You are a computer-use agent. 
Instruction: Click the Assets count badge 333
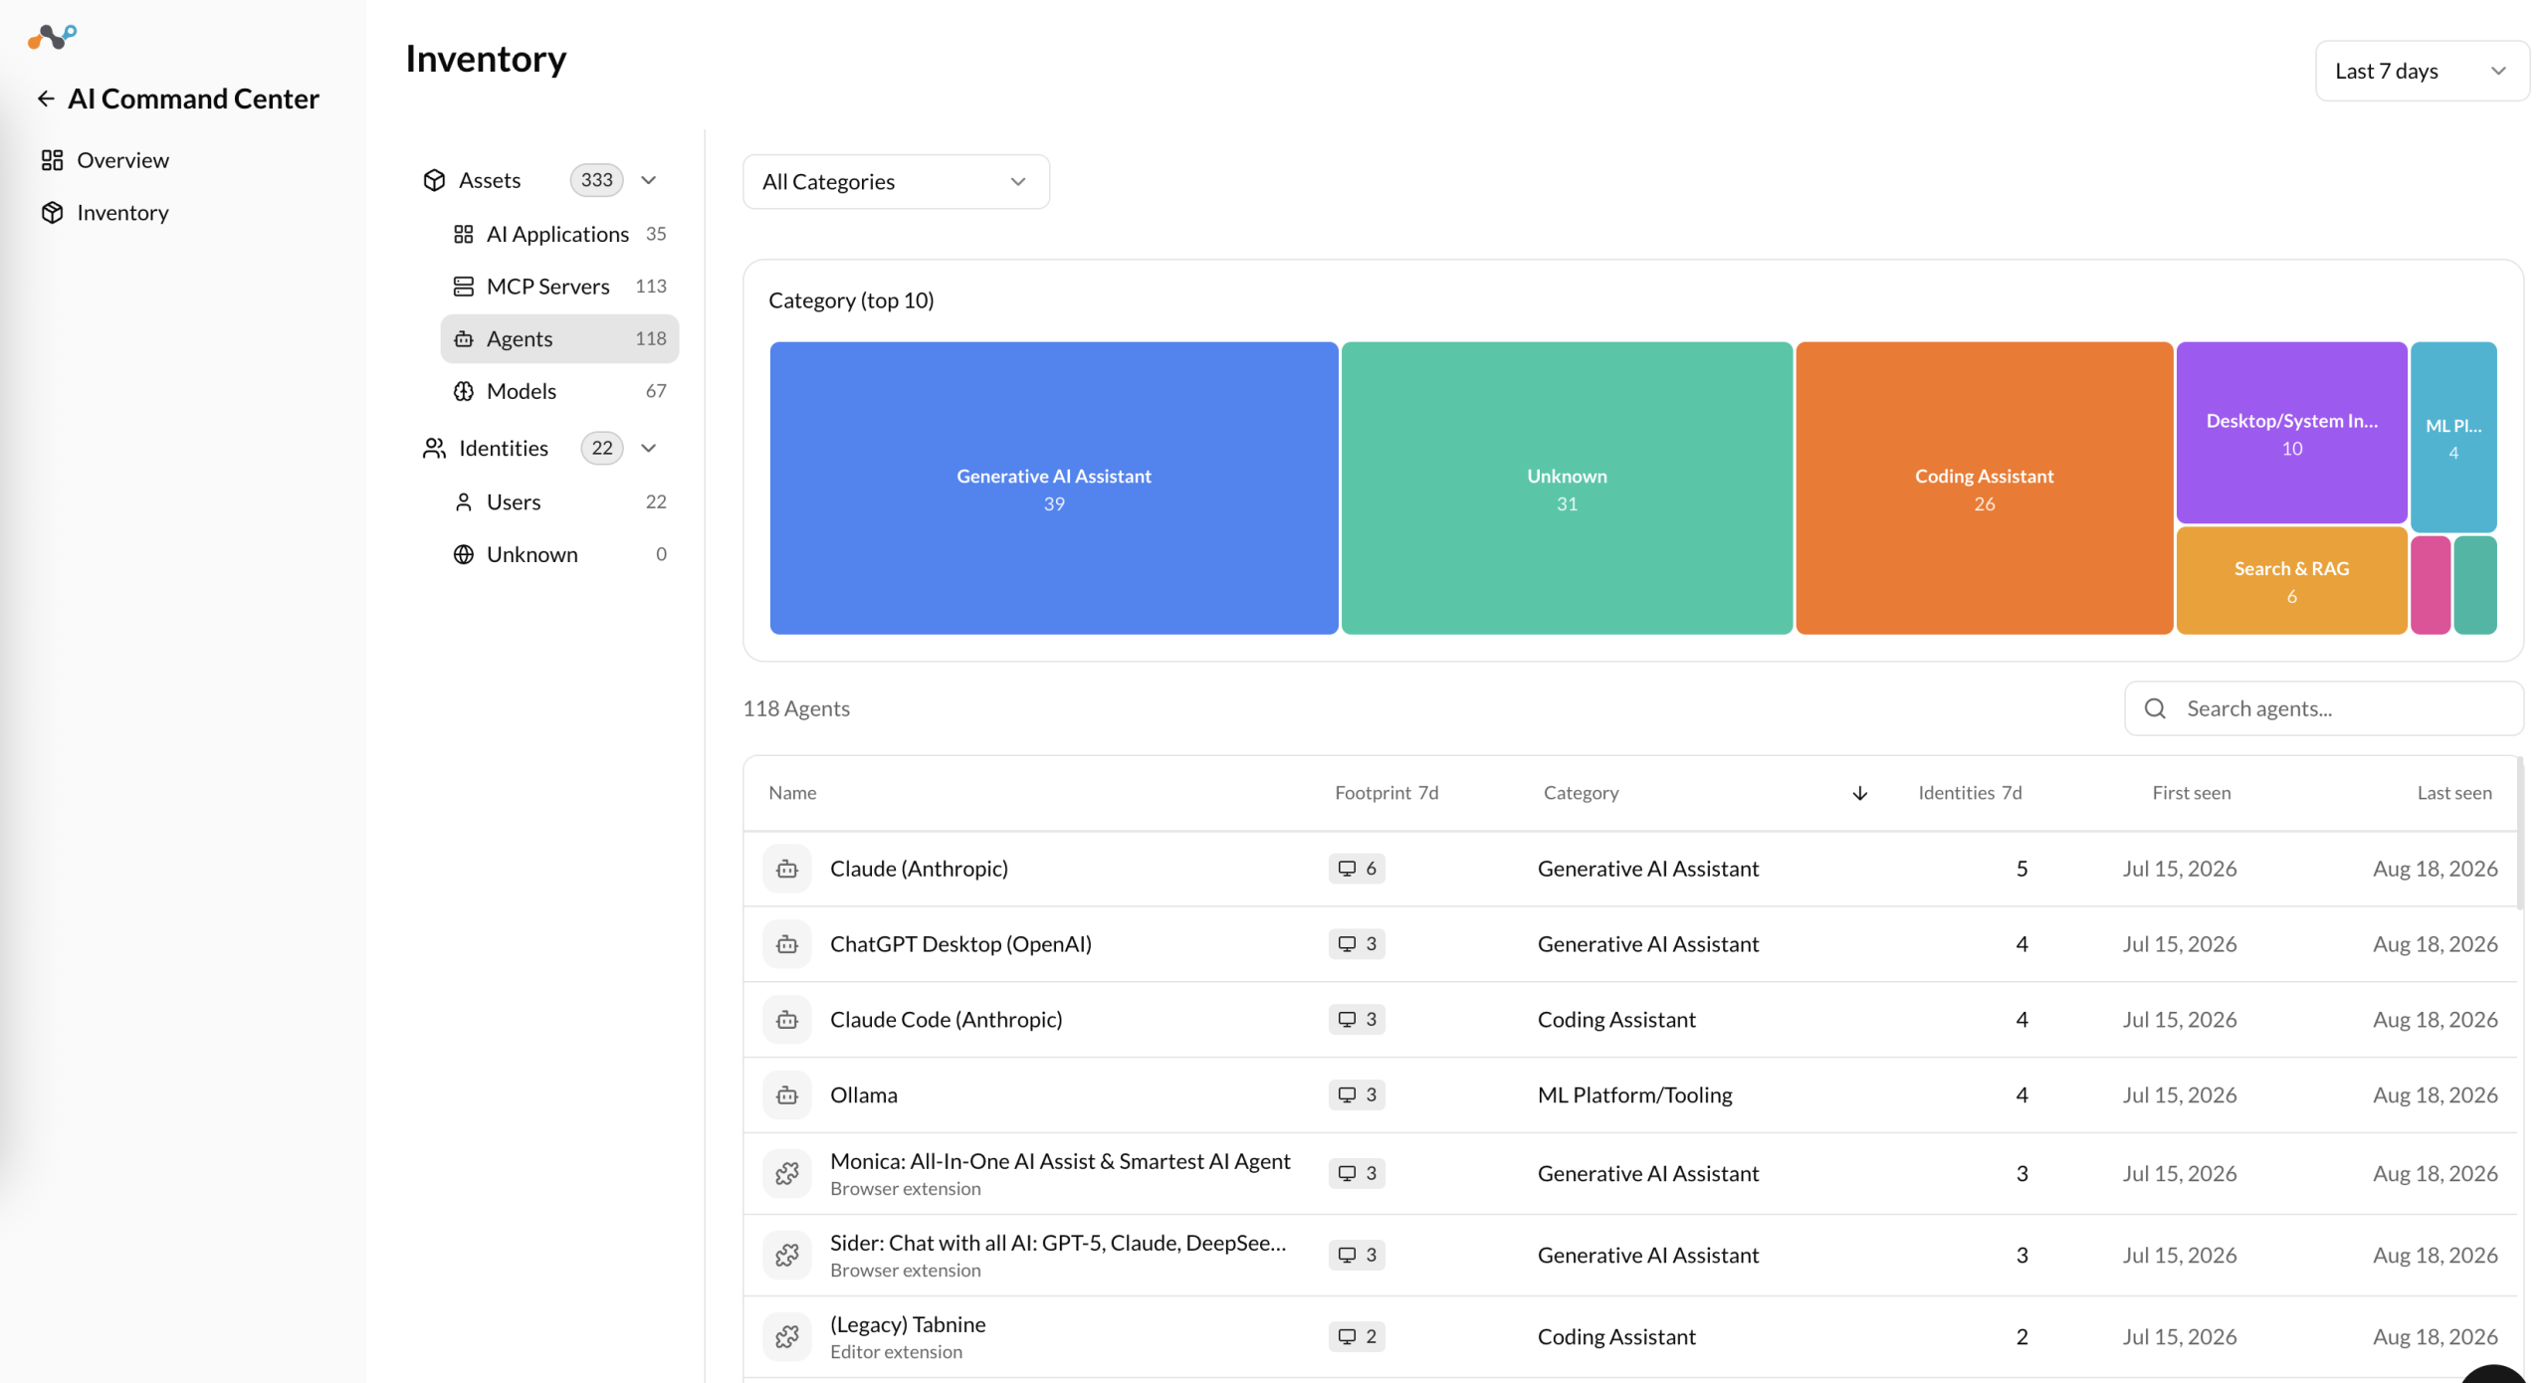pyautogui.click(x=596, y=180)
